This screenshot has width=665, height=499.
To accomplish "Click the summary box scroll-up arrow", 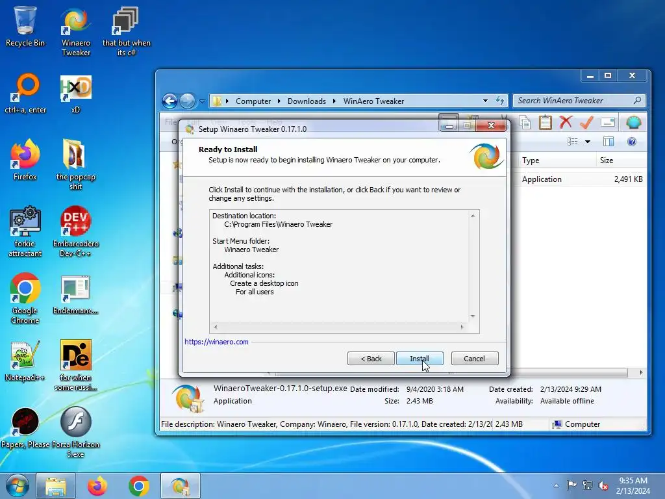I will [473, 216].
